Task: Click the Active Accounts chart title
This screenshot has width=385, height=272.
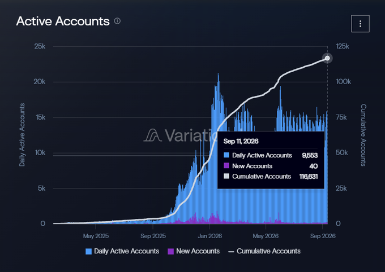Action: (63, 21)
